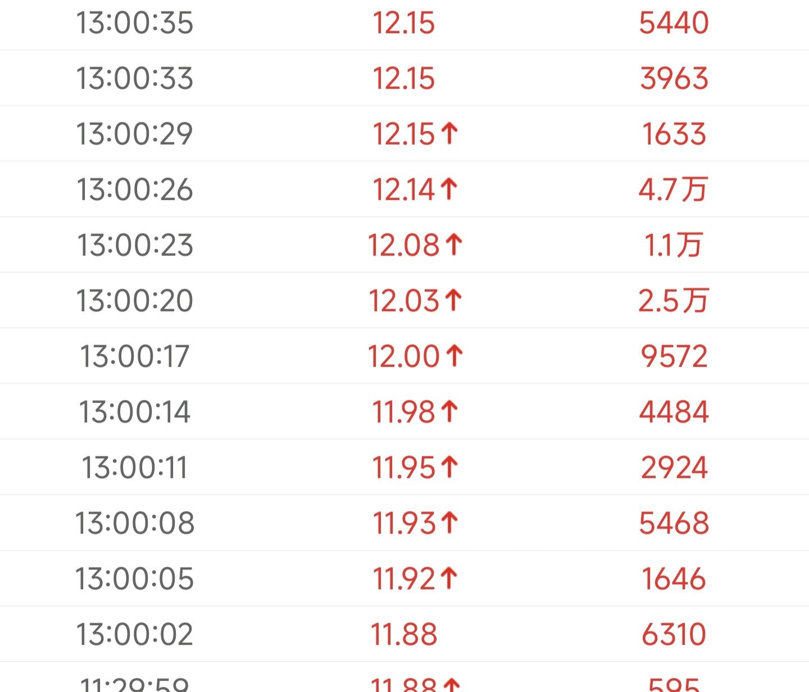The width and height of the screenshot is (809, 692).
Task: Select the partially visible 11:29:59 row
Action: [404, 677]
